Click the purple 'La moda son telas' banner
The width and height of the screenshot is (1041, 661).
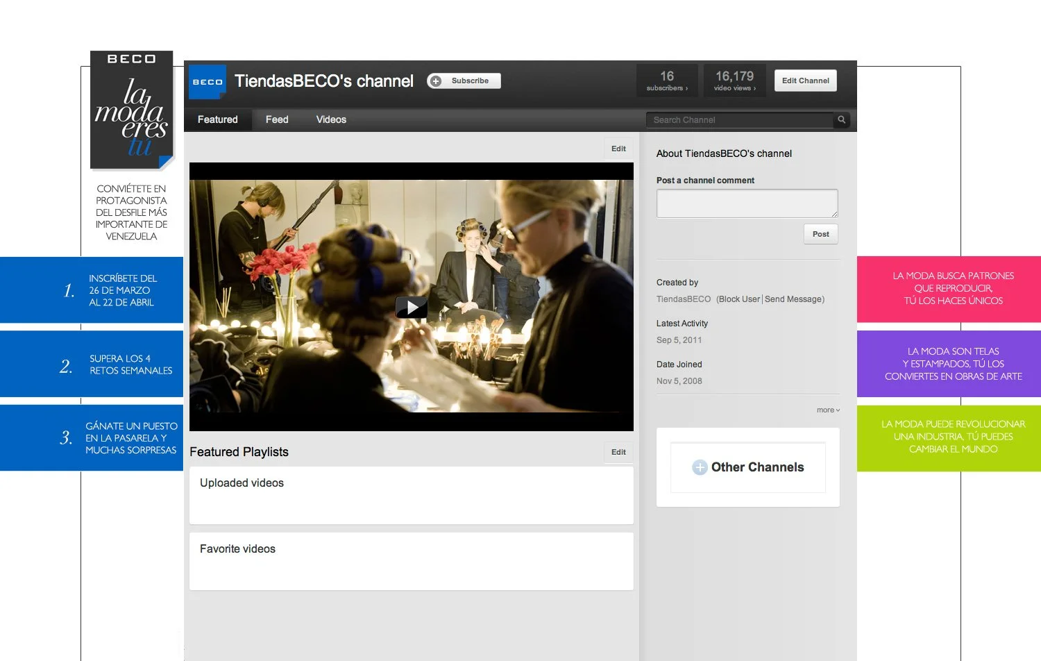[x=949, y=364]
